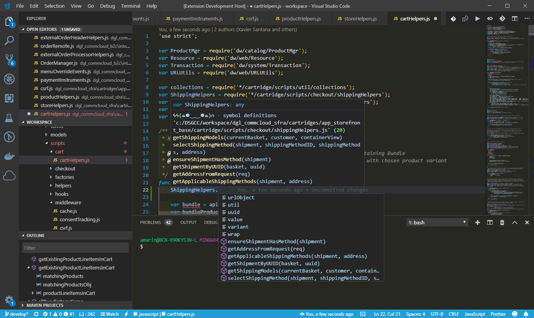This screenshot has width=534, height=318.
Task: Switch to the Output panel tab
Action: coord(188,222)
